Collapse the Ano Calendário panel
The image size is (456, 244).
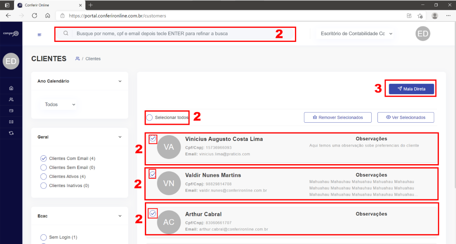(x=120, y=81)
